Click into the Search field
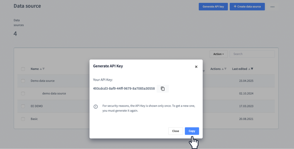Screen dimensions: 294x149 click(x=252, y=54)
